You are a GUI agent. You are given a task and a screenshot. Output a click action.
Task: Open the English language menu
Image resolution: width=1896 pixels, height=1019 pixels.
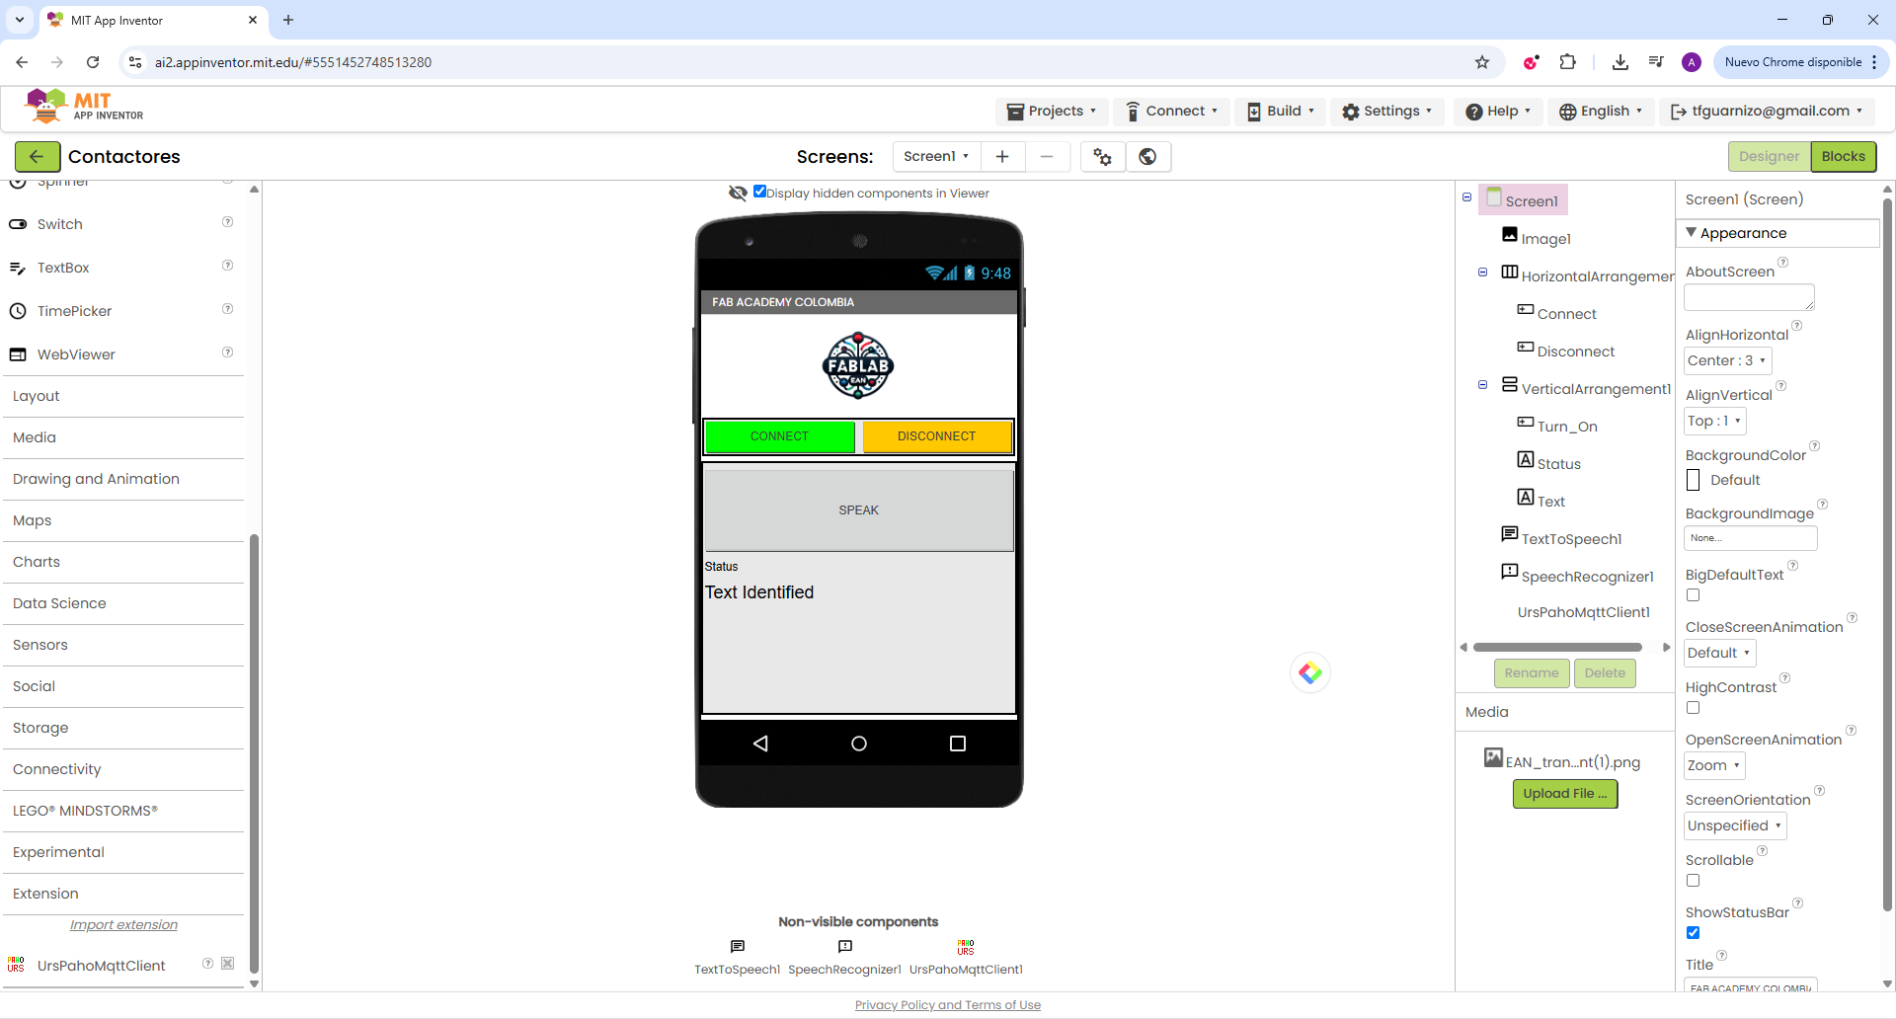(1601, 112)
